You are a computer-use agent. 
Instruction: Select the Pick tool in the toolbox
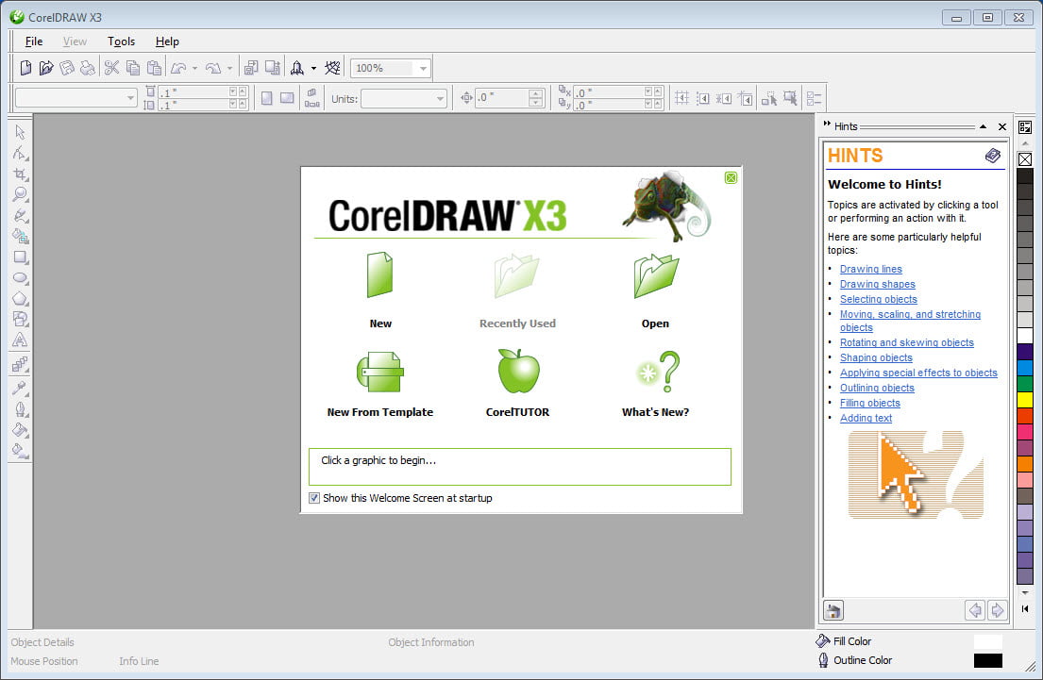20,132
